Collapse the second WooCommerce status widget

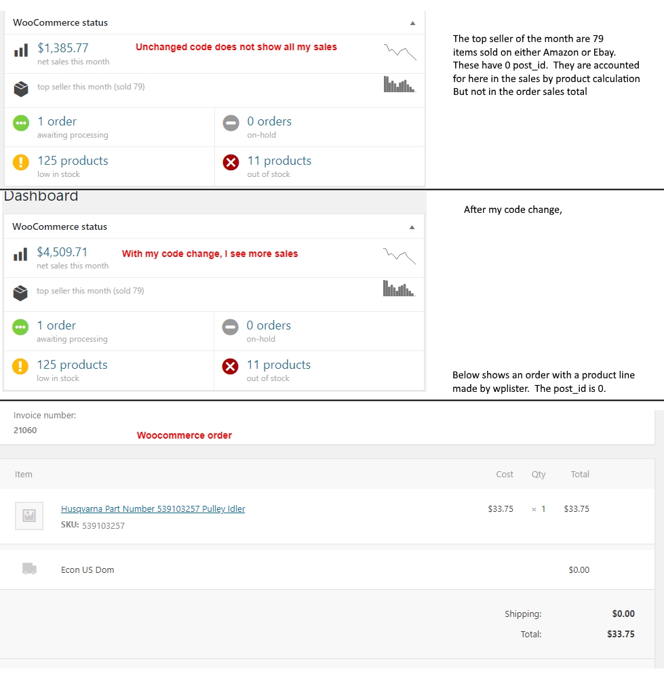[x=412, y=226]
